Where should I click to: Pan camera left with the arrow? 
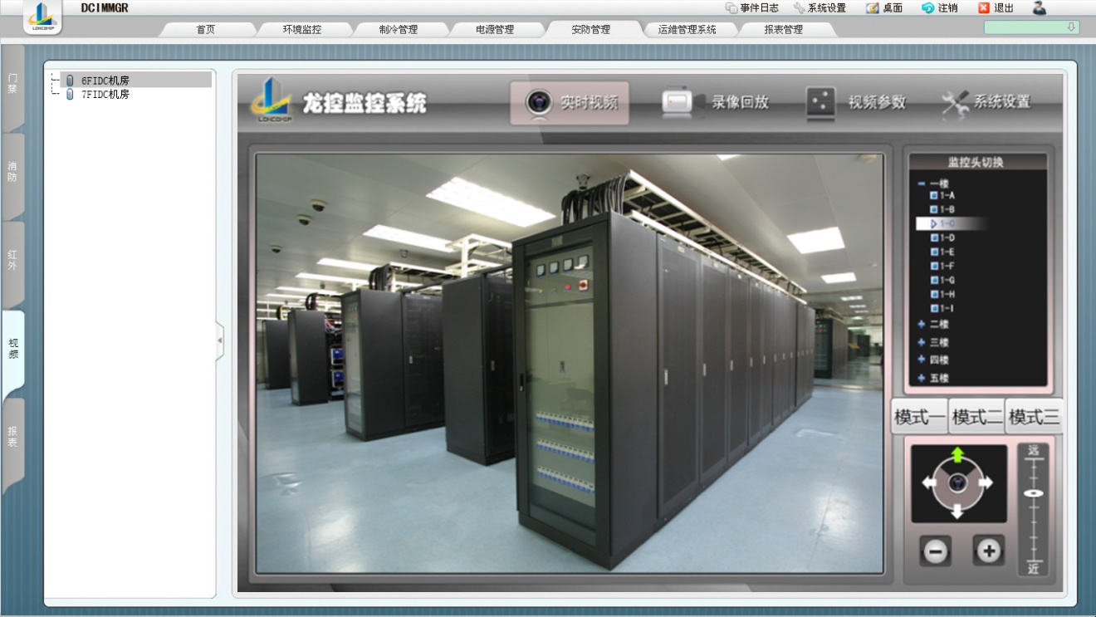tap(929, 482)
